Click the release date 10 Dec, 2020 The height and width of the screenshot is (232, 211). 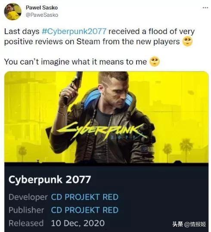pos(78,223)
